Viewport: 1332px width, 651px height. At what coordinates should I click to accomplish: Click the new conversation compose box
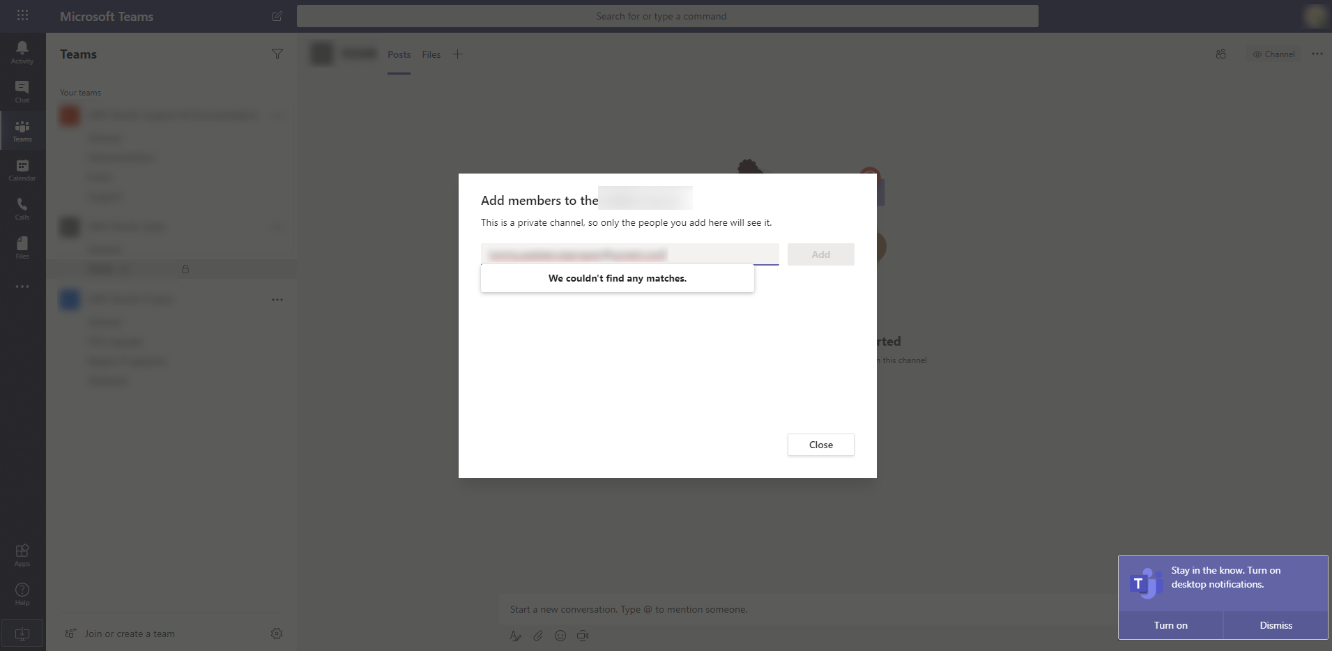809,609
